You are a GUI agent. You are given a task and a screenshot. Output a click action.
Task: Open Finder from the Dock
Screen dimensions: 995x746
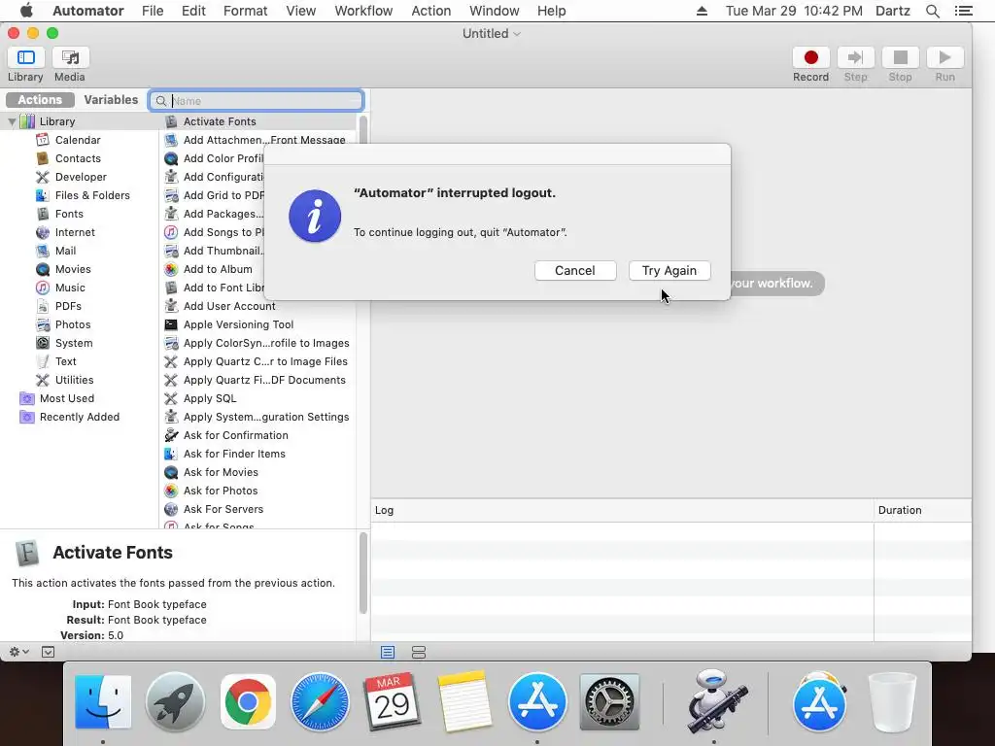(103, 702)
